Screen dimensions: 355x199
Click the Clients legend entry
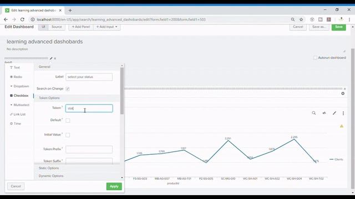(337, 159)
